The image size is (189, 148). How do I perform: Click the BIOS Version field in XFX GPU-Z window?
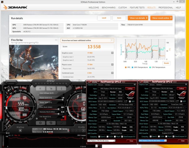pyautogui.click(x=111, y=101)
